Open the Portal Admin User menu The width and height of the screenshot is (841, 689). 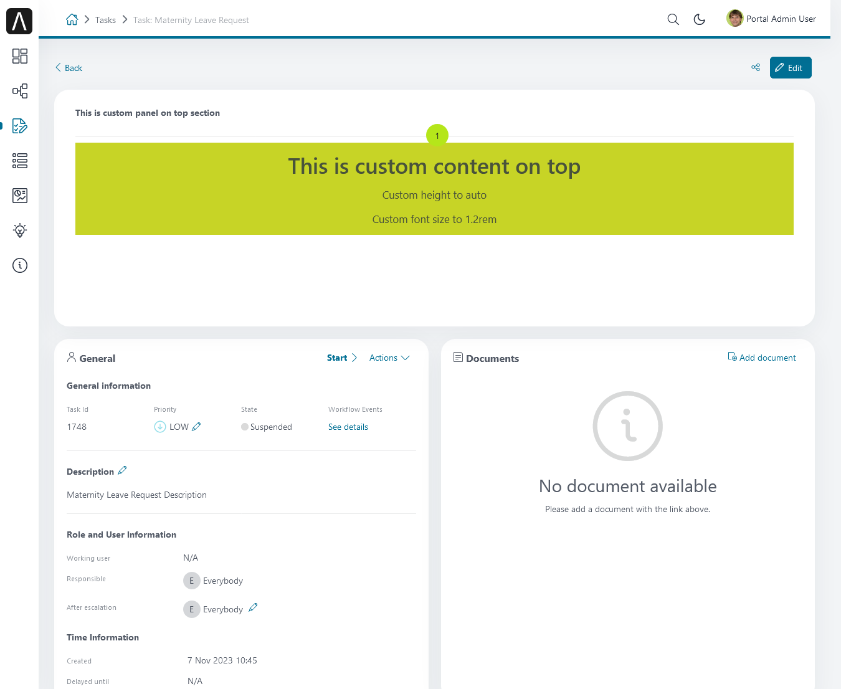(771, 19)
